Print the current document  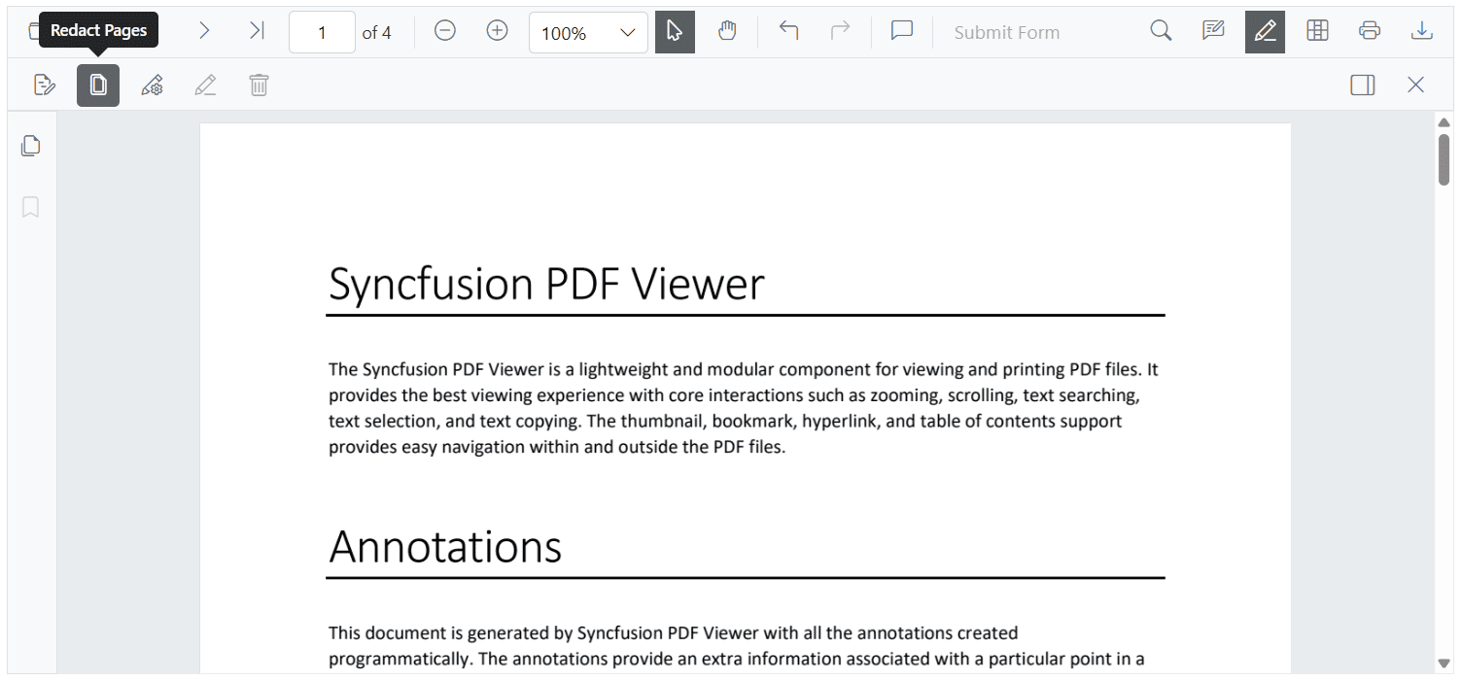1370,31
